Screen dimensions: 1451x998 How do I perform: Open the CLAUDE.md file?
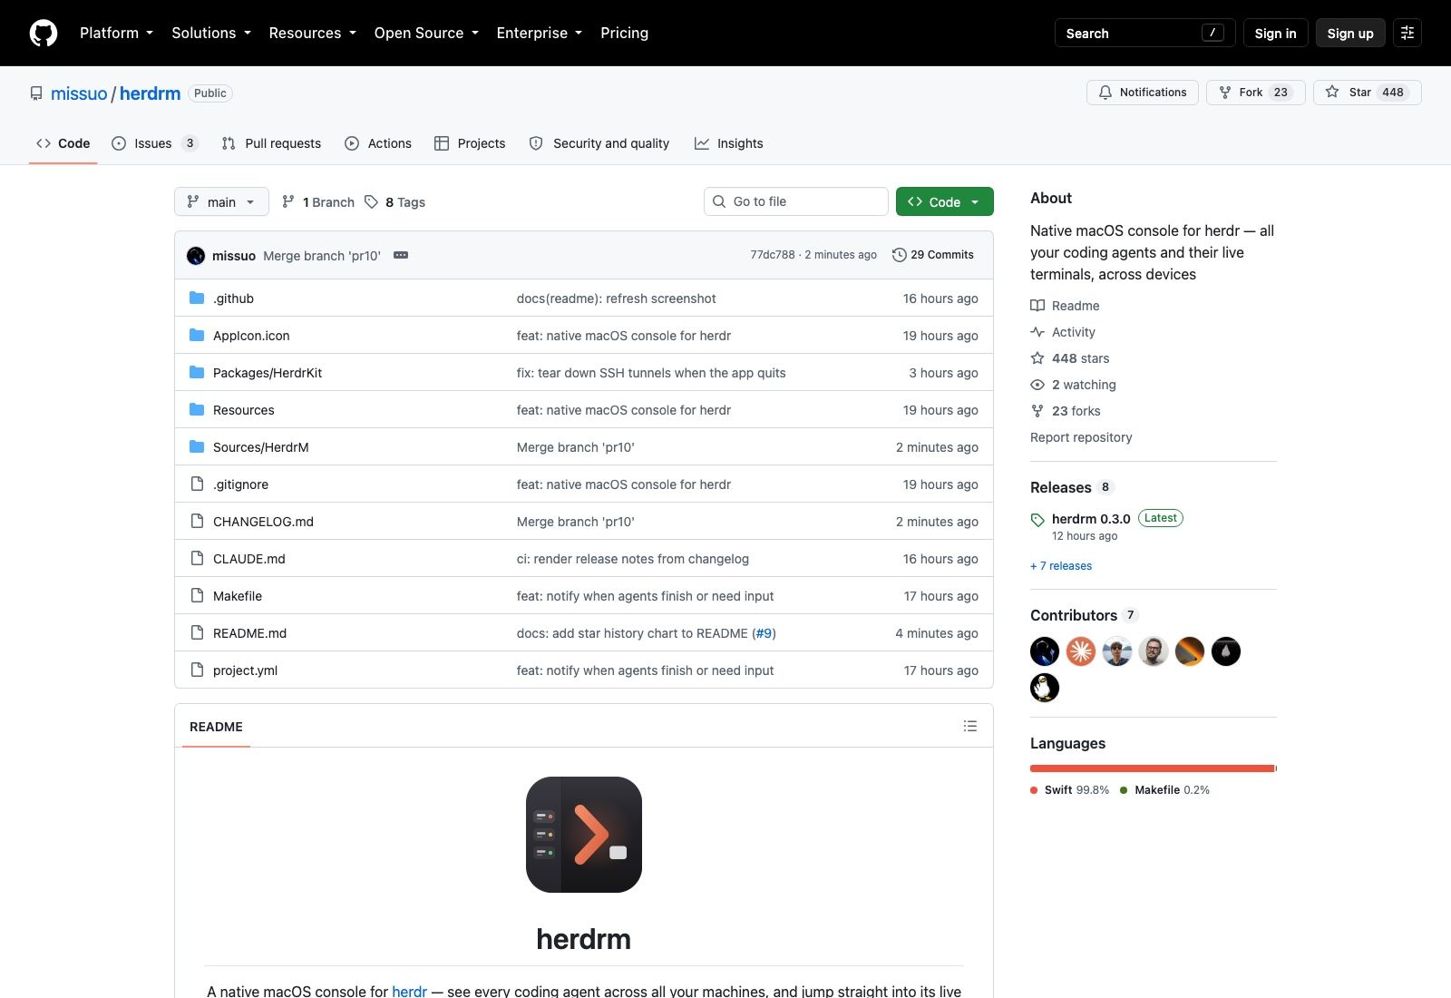tap(249, 559)
